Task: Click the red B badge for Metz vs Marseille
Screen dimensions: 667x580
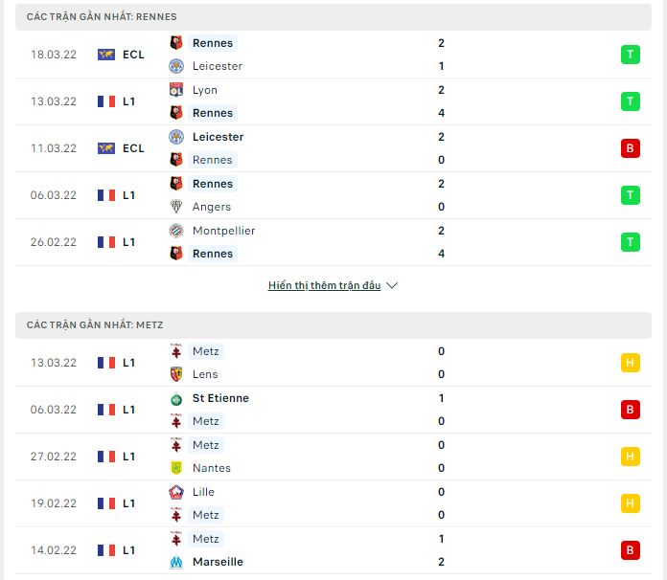Action: [x=630, y=550]
